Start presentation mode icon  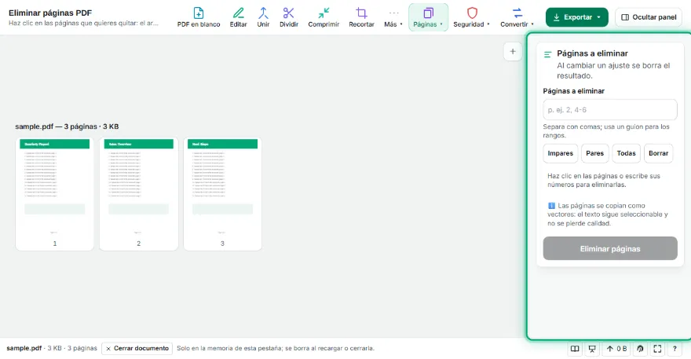coord(592,349)
